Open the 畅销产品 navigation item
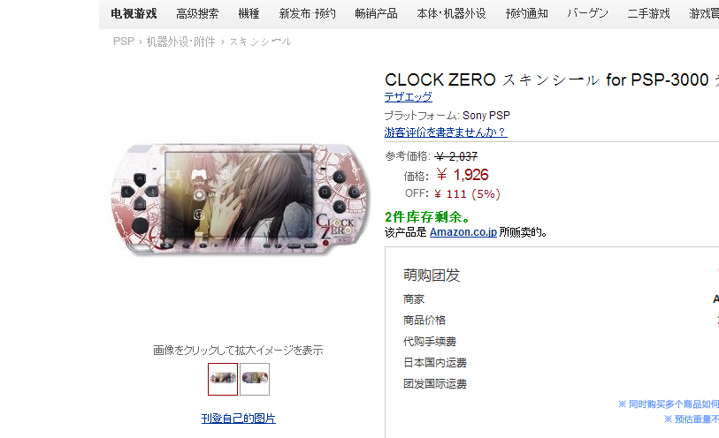This screenshot has height=438, width=719. pyautogui.click(x=376, y=14)
